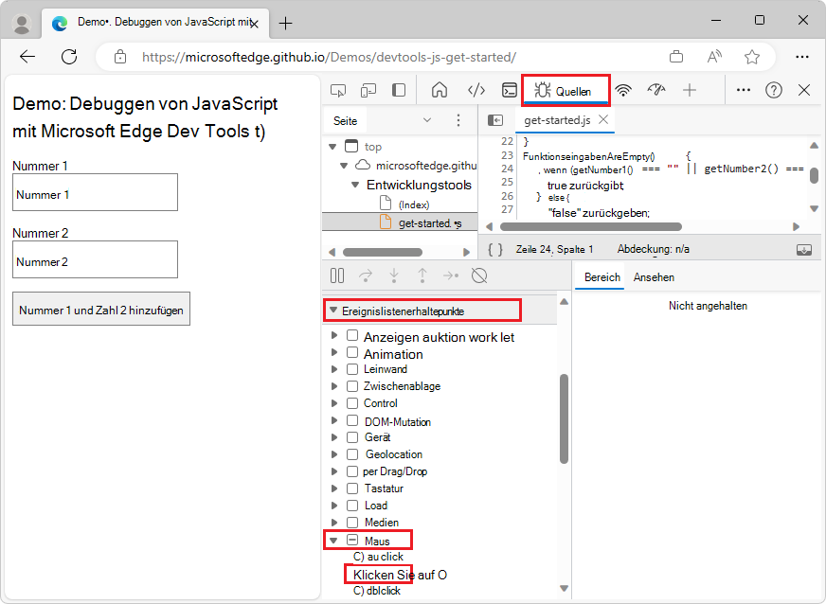Pause script execution with the pause icon

point(337,275)
